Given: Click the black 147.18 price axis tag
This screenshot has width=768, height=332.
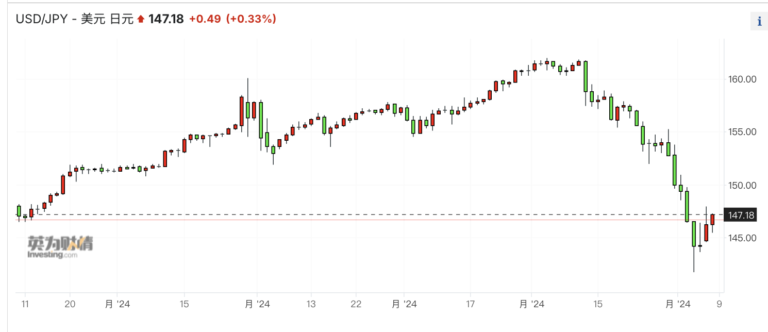Looking at the screenshot, I should click(x=741, y=215).
